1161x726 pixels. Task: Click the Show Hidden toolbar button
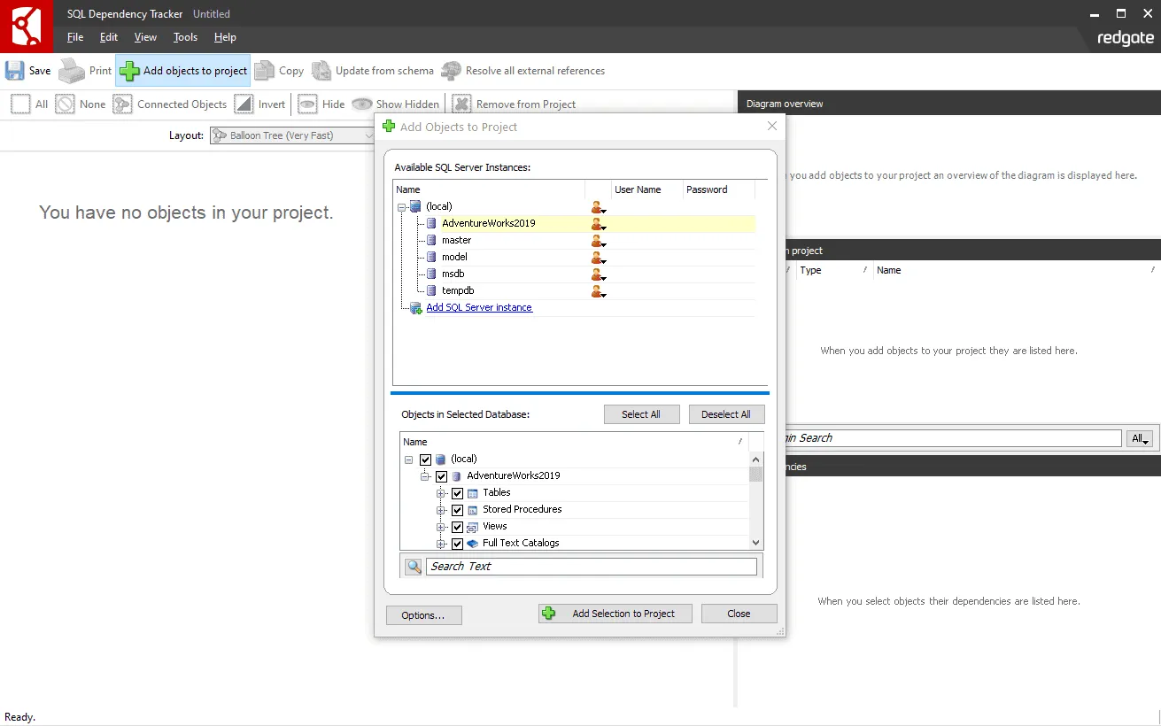(395, 104)
